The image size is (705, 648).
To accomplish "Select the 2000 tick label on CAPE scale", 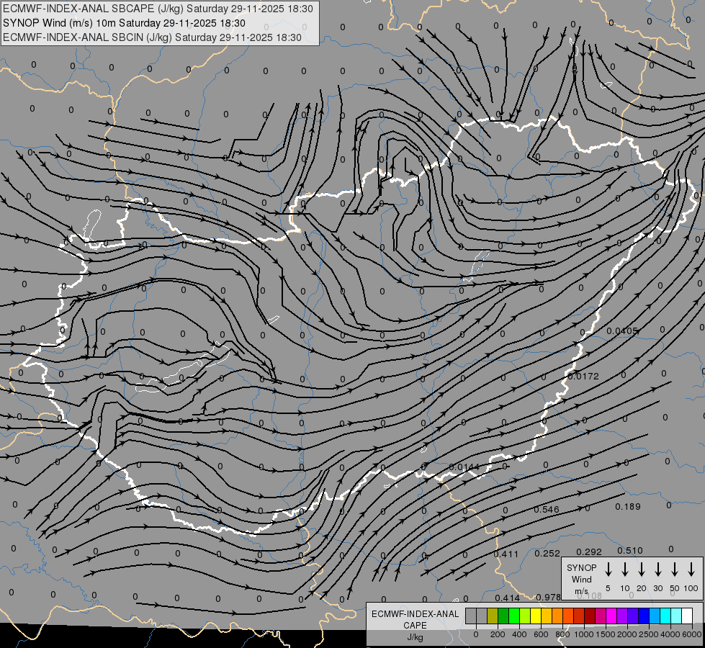I will tap(627, 634).
